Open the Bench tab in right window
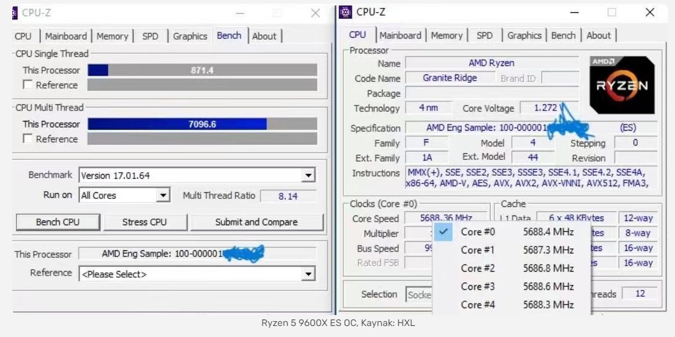Image resolution: width=675 pixels, height=337 pixels. coord(563,35)
